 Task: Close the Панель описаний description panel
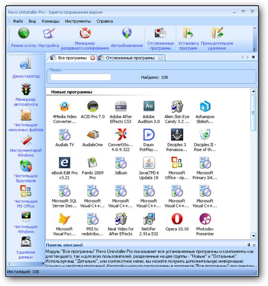pos(254,245)
